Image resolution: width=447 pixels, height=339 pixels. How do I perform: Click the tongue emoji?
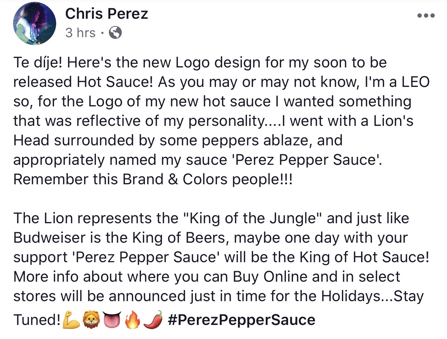click(x=111, y=320)
